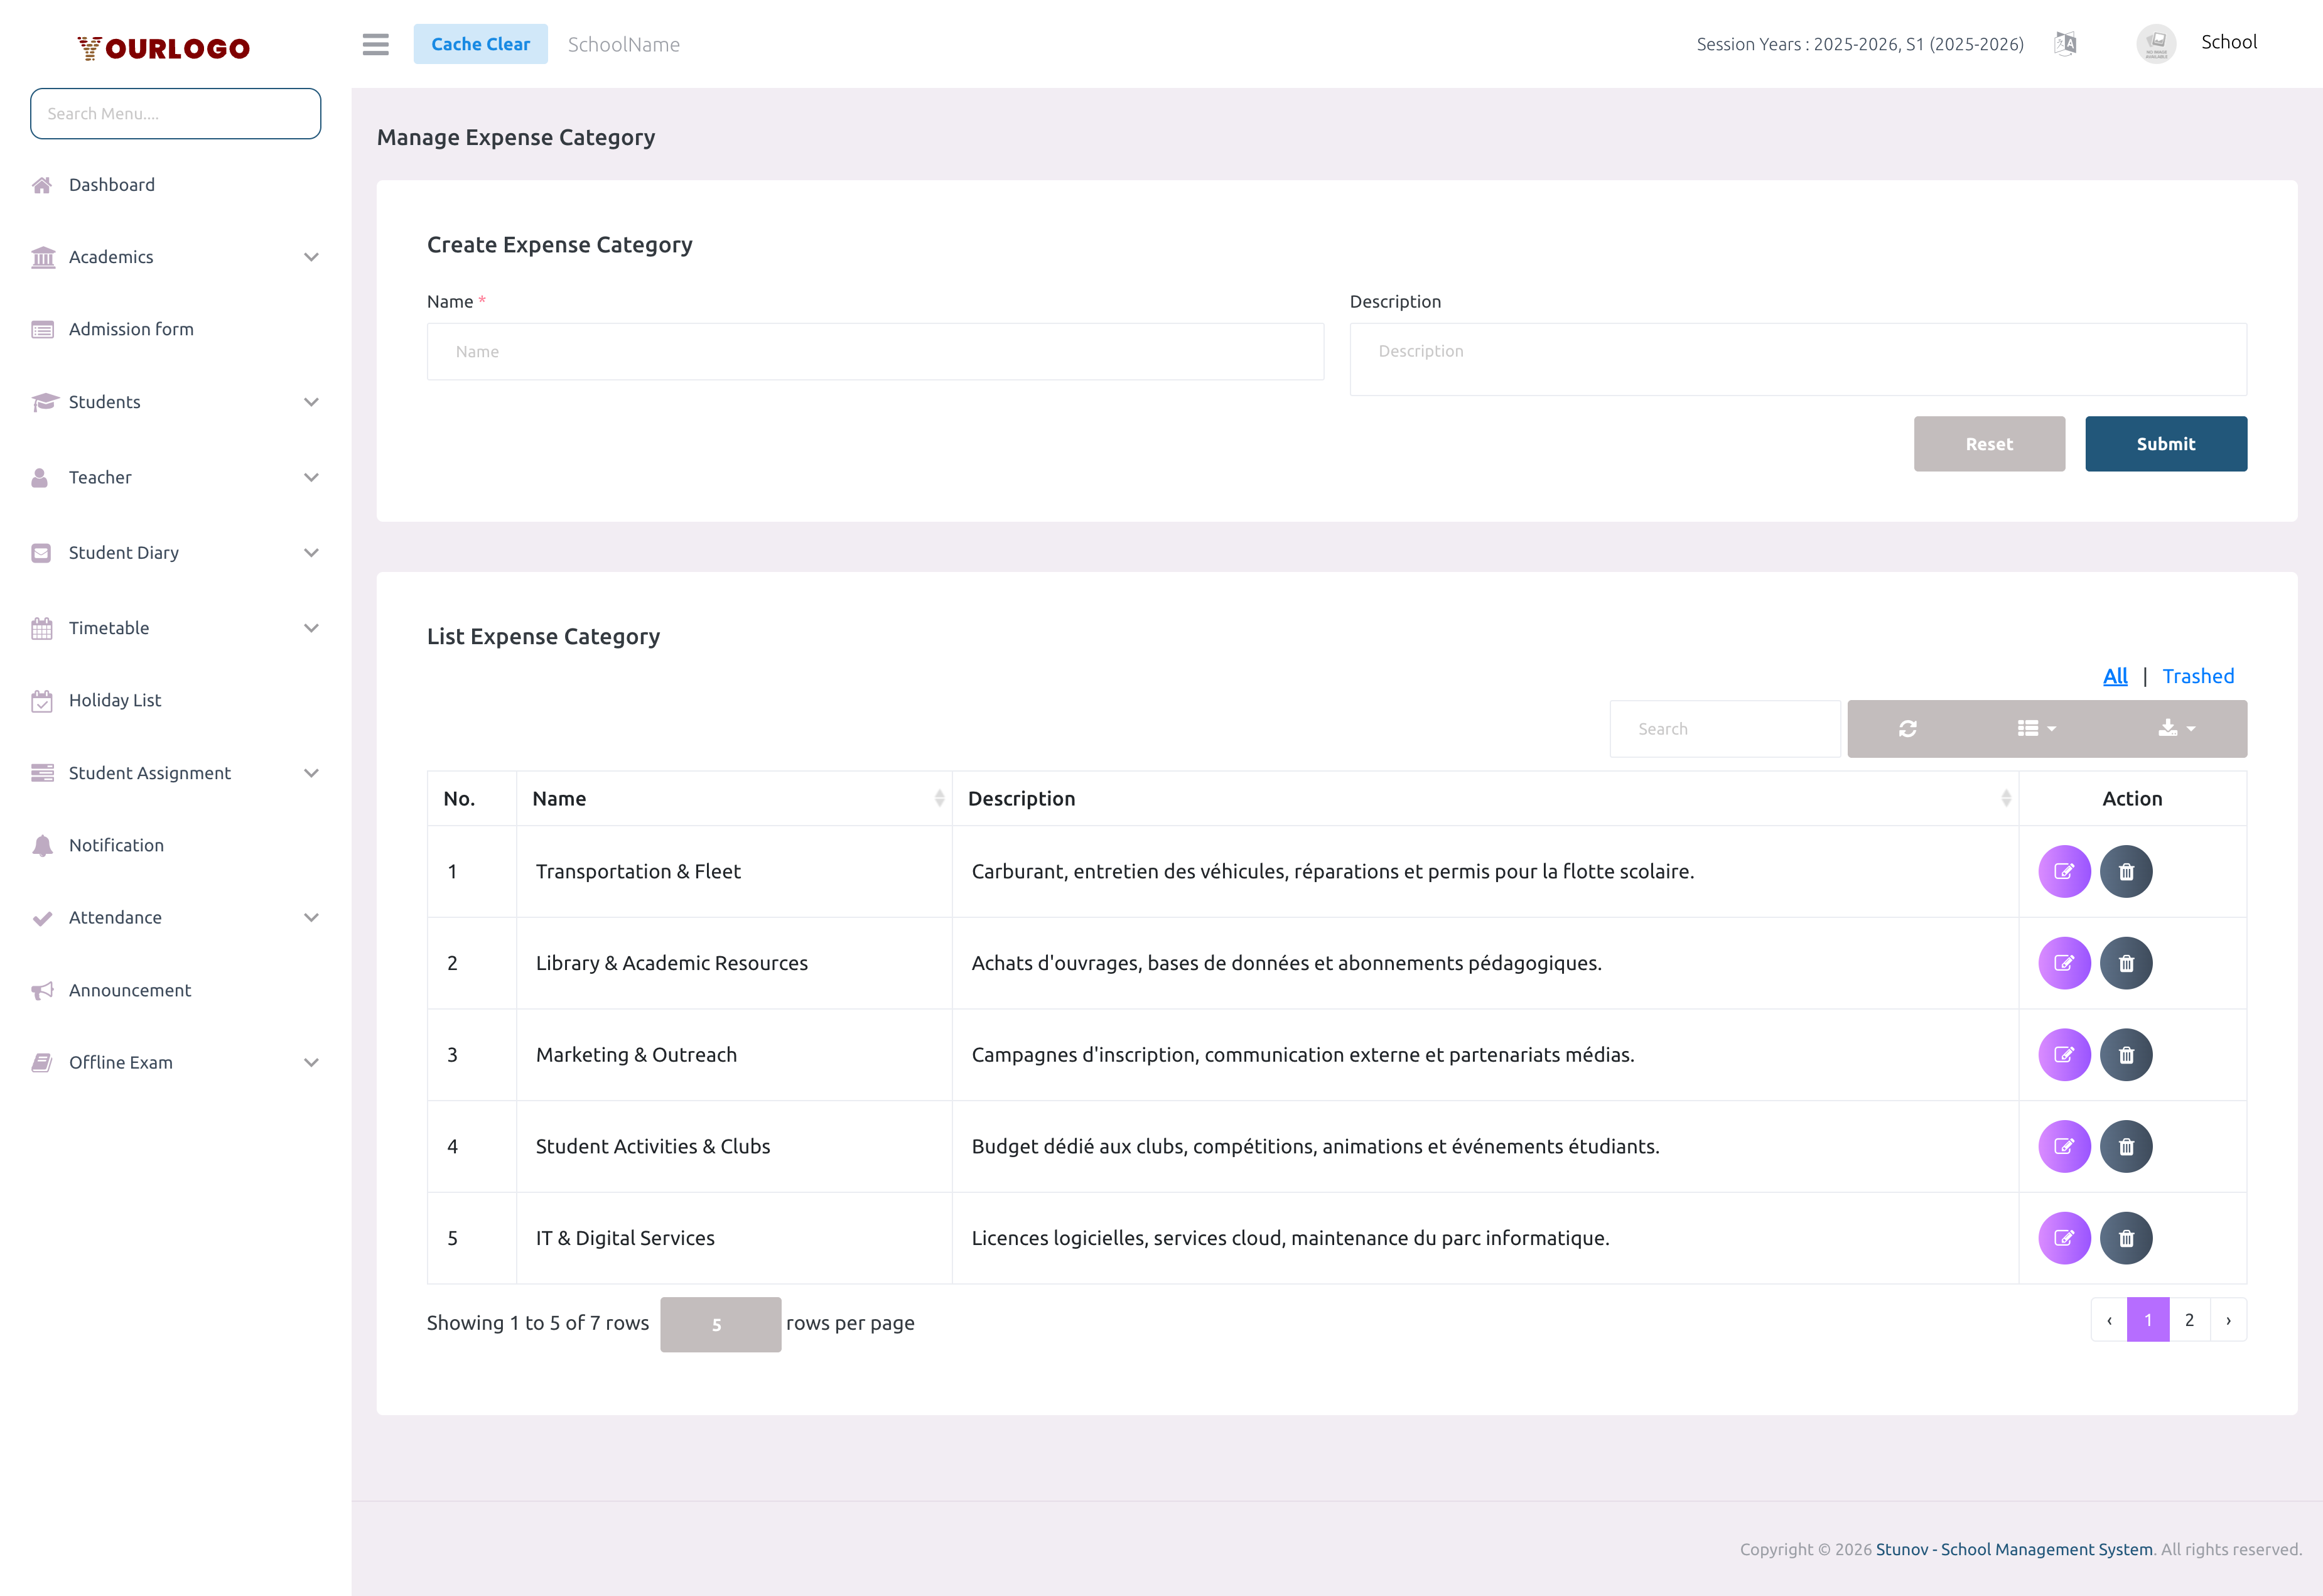Go to page 2 of results

pyautogui.click(x=2189, y=1319)
